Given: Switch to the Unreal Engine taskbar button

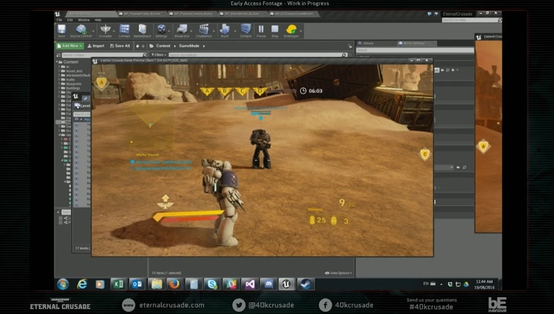Looking at the screenshot, I should [x=287, y=284].
